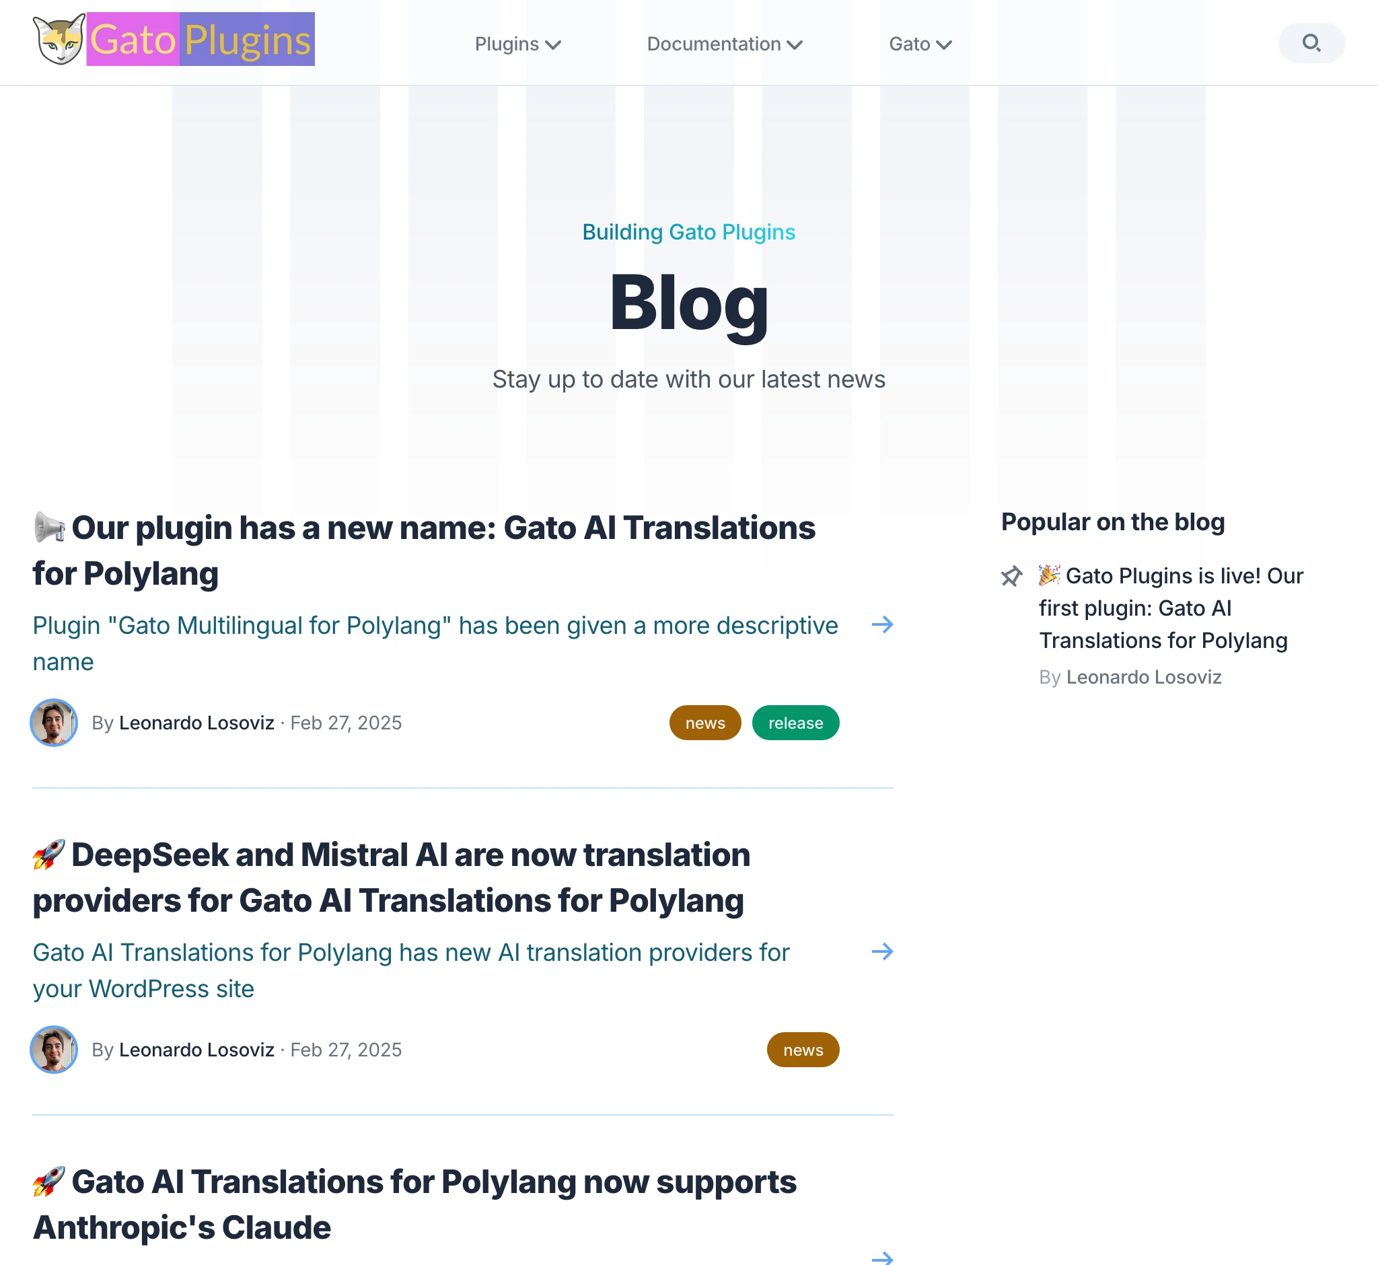This screenshot has width=1378, height=1265.
Task: Click Leonardo Losoviz avatar on first post
Action: (x=54, y=723)
